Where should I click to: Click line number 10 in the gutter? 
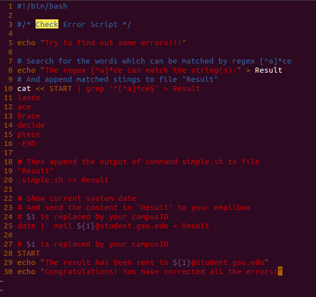click(x=8, y=88)
